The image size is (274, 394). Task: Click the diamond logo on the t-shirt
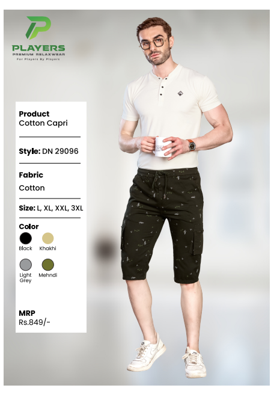click(x=180, y=94)
